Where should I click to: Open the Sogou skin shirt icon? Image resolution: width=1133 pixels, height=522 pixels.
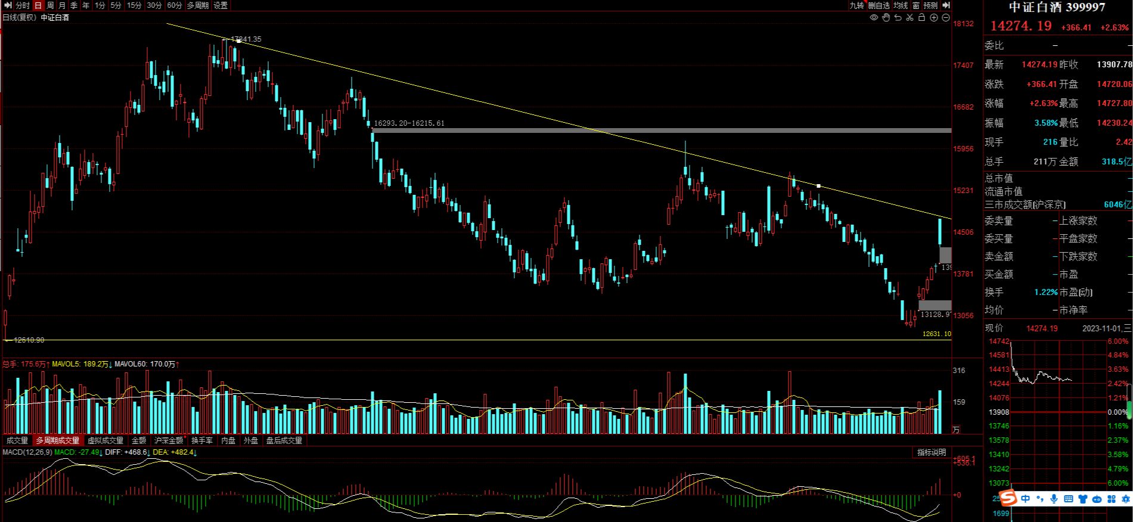coord(1083,499)
